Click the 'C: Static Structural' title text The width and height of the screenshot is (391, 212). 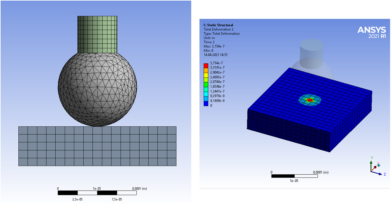[x=218, y=25]
